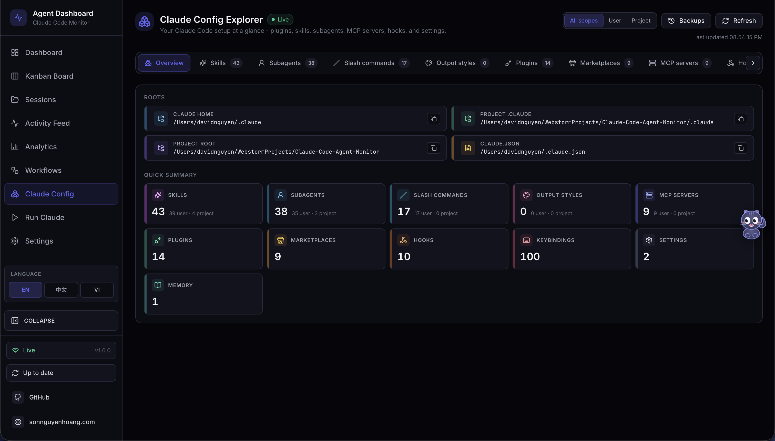Image resolution: width=775 pixels, height=441 pixels.
Task: Select the All scopes filter
Action: [x=584, y=20]
